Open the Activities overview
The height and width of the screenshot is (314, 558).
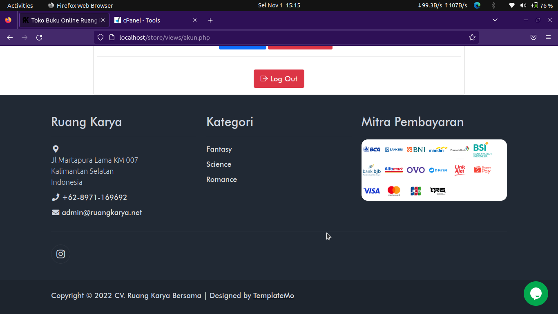[x=20, y=5]
